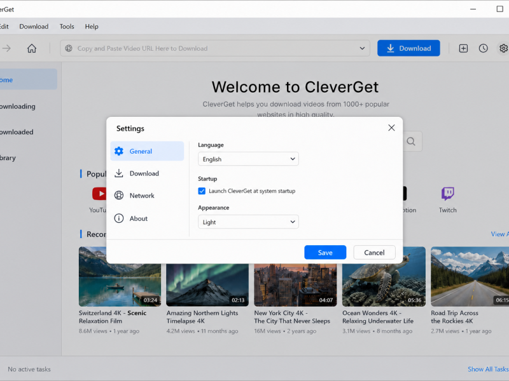Open New York City 4K thumbnail
The width and height of the screenshot is (509, 381).
pos(295,284)
